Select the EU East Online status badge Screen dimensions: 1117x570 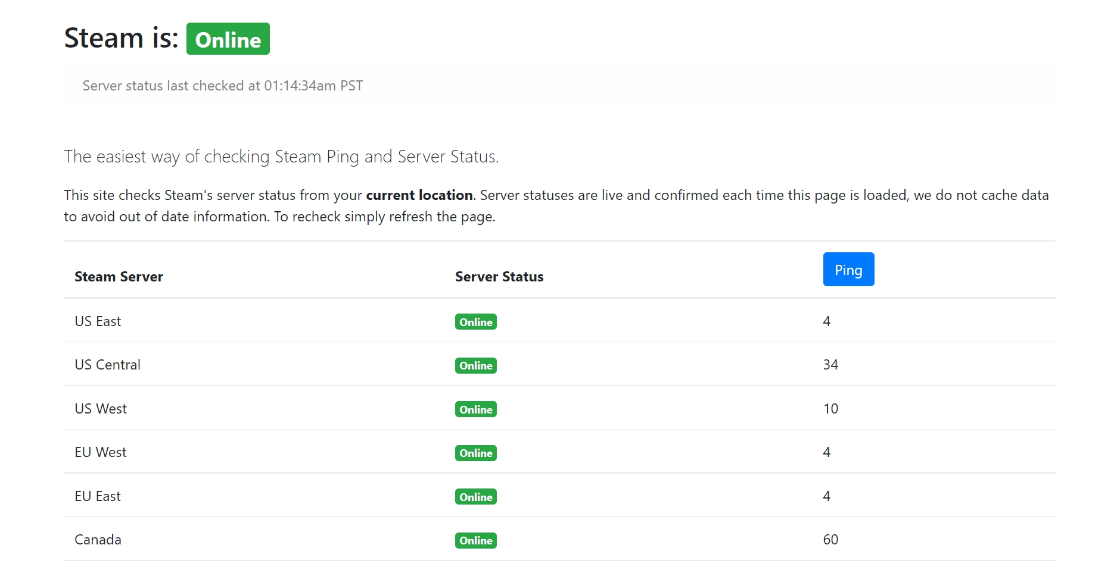[475, 497]
